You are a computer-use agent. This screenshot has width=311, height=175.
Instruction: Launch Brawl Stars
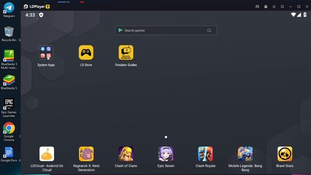click(285, 154)
